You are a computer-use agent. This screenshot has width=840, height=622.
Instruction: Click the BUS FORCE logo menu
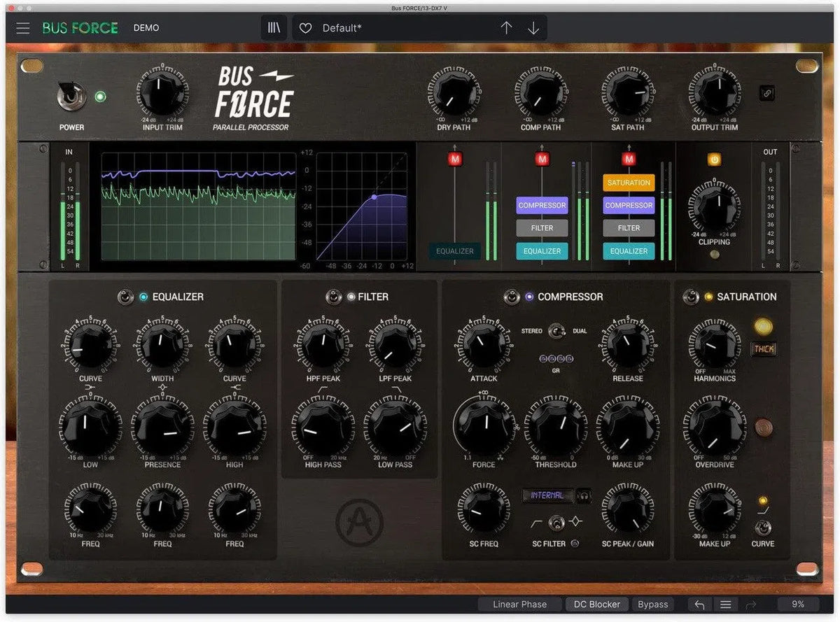81,27
